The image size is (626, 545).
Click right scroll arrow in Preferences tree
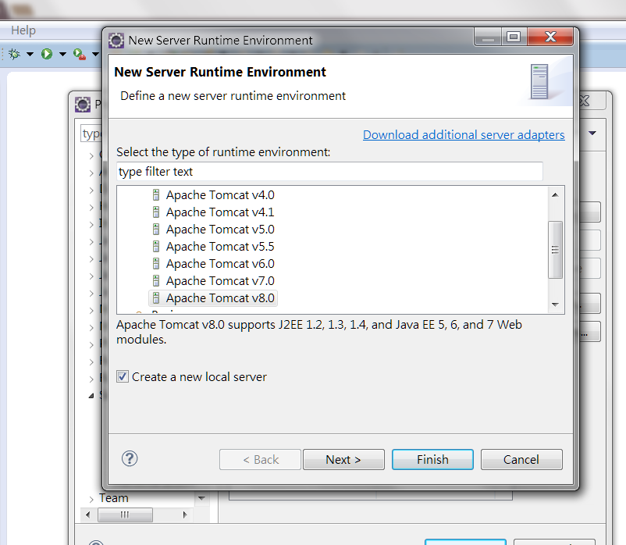pyautogui.click(x=184, y=515)
